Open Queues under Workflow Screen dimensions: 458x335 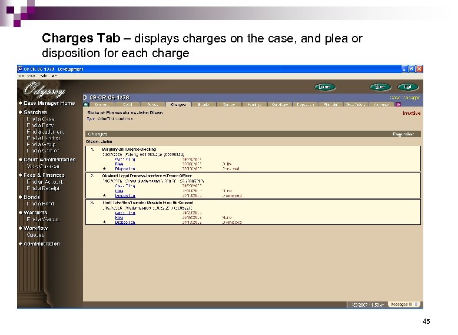35,235
